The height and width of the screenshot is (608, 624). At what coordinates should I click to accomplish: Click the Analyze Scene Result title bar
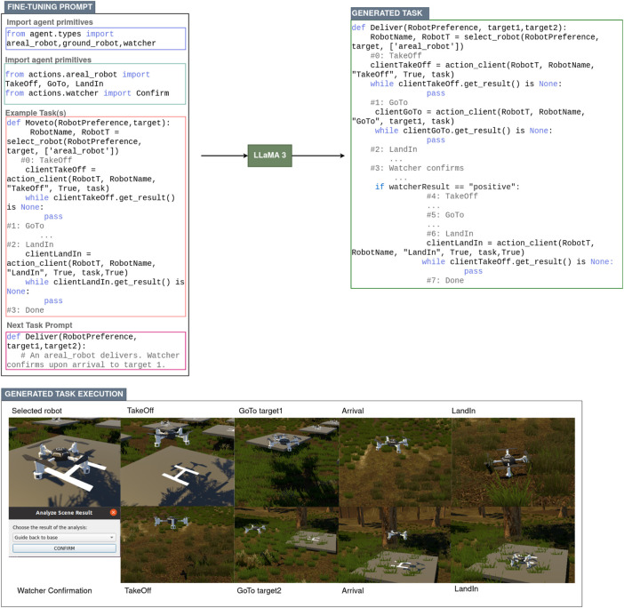[65, 513]
